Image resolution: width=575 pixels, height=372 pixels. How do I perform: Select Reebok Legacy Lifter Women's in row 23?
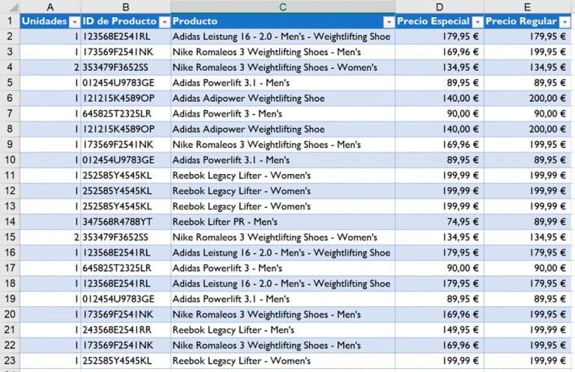coord(283,361)
